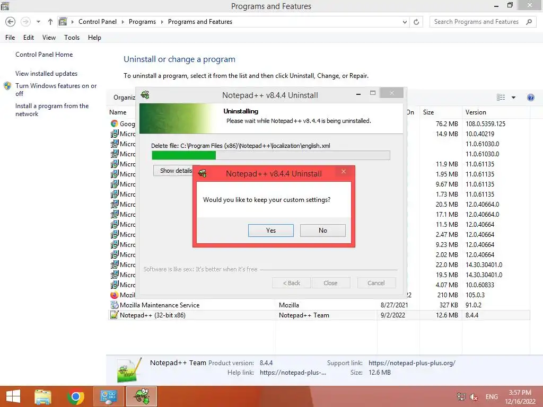Open the Windows Start button
This screenshot has height=407, width=543.
(13, 396)
